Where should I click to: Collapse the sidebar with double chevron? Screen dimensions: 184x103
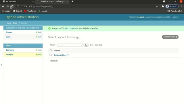tap(1, 65)
